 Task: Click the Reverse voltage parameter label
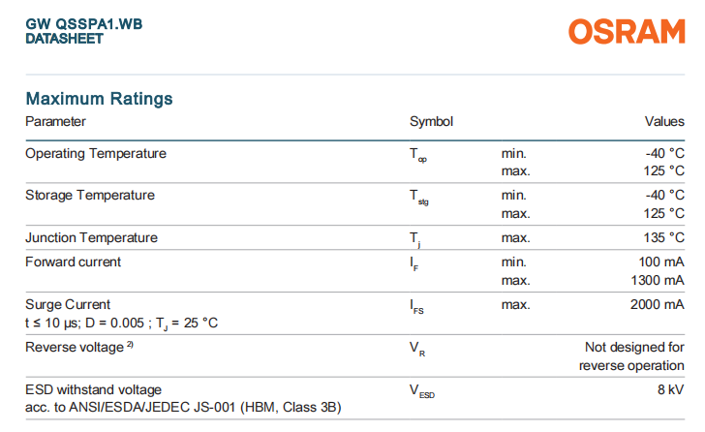tap(74, 347)
